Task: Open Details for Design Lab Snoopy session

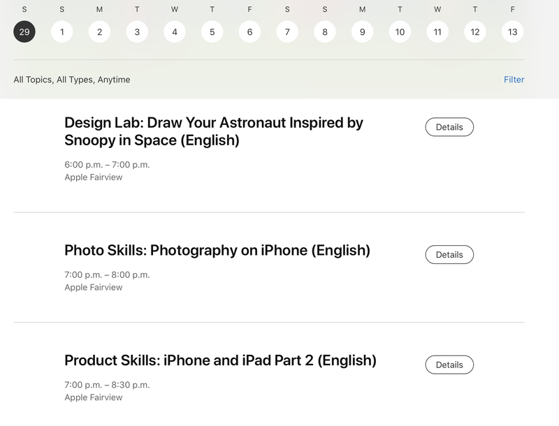Action: click(x=449, y=127)
